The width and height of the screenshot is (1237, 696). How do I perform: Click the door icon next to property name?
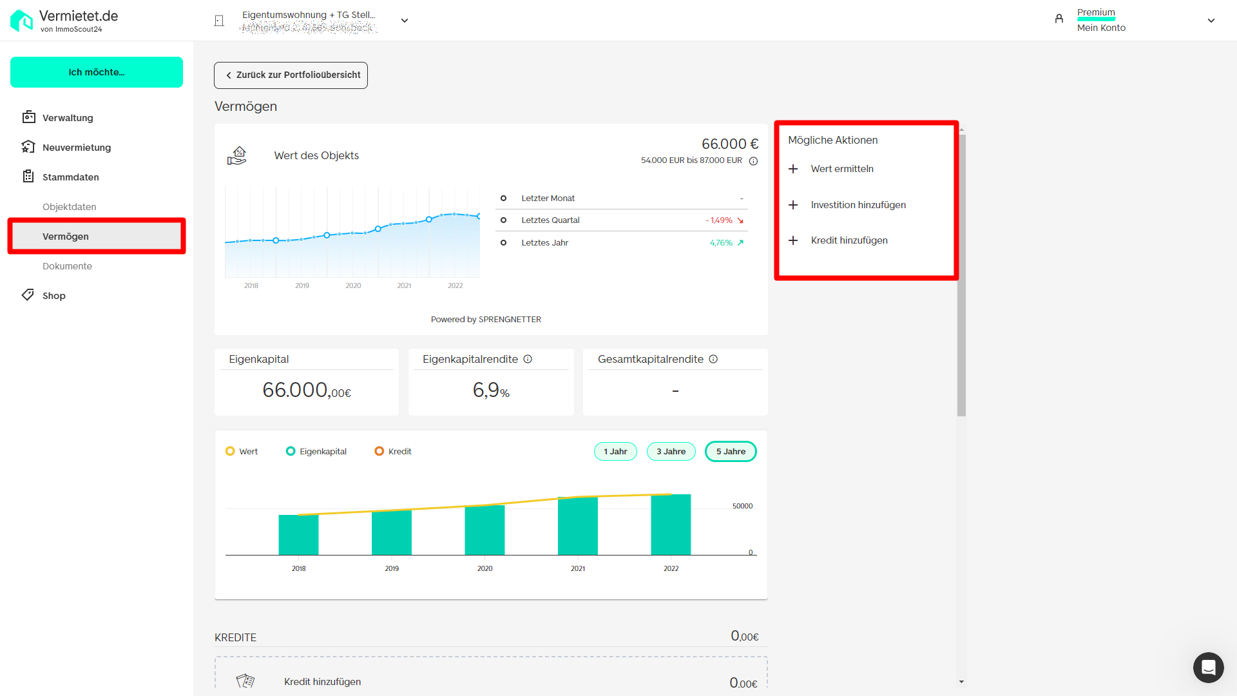(219, 21)
